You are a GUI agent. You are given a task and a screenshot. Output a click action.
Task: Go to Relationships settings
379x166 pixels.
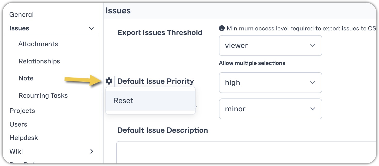click(39, 61)
